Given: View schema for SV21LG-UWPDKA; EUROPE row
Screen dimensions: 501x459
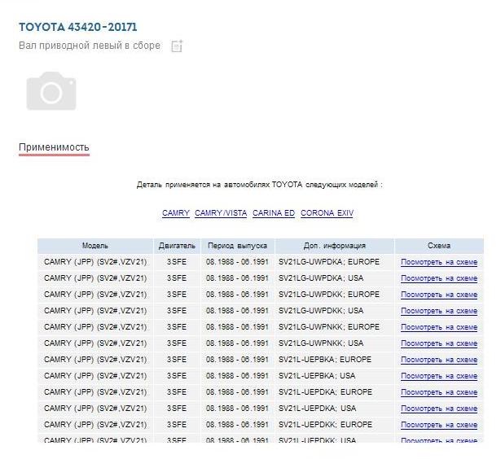Looking at the screenshot, I should click(438, 262).
